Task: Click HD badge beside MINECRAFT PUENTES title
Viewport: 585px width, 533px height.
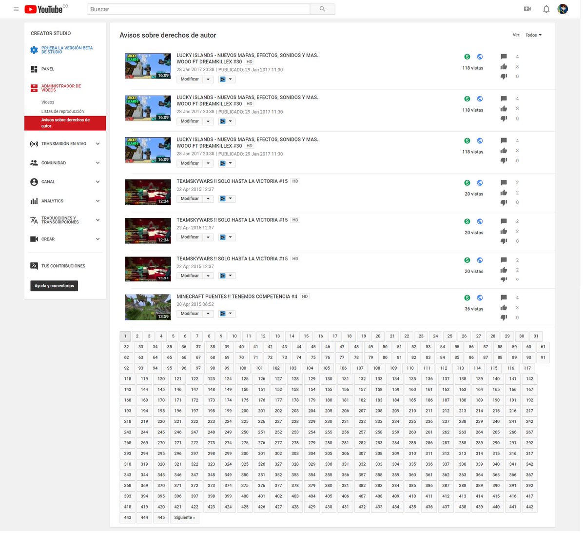Action: tap(305, 296)
